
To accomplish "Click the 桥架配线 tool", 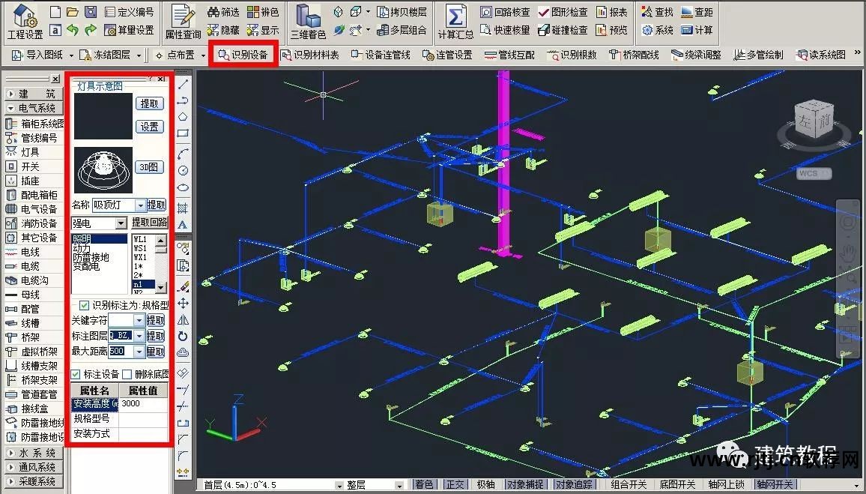I will 635,55.
